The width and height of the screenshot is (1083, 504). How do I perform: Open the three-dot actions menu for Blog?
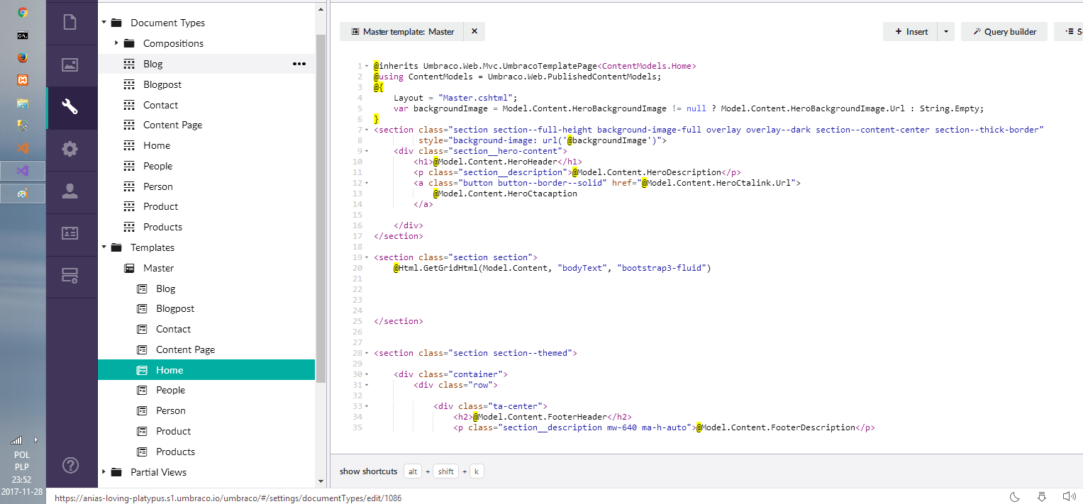tap(299, 64)
